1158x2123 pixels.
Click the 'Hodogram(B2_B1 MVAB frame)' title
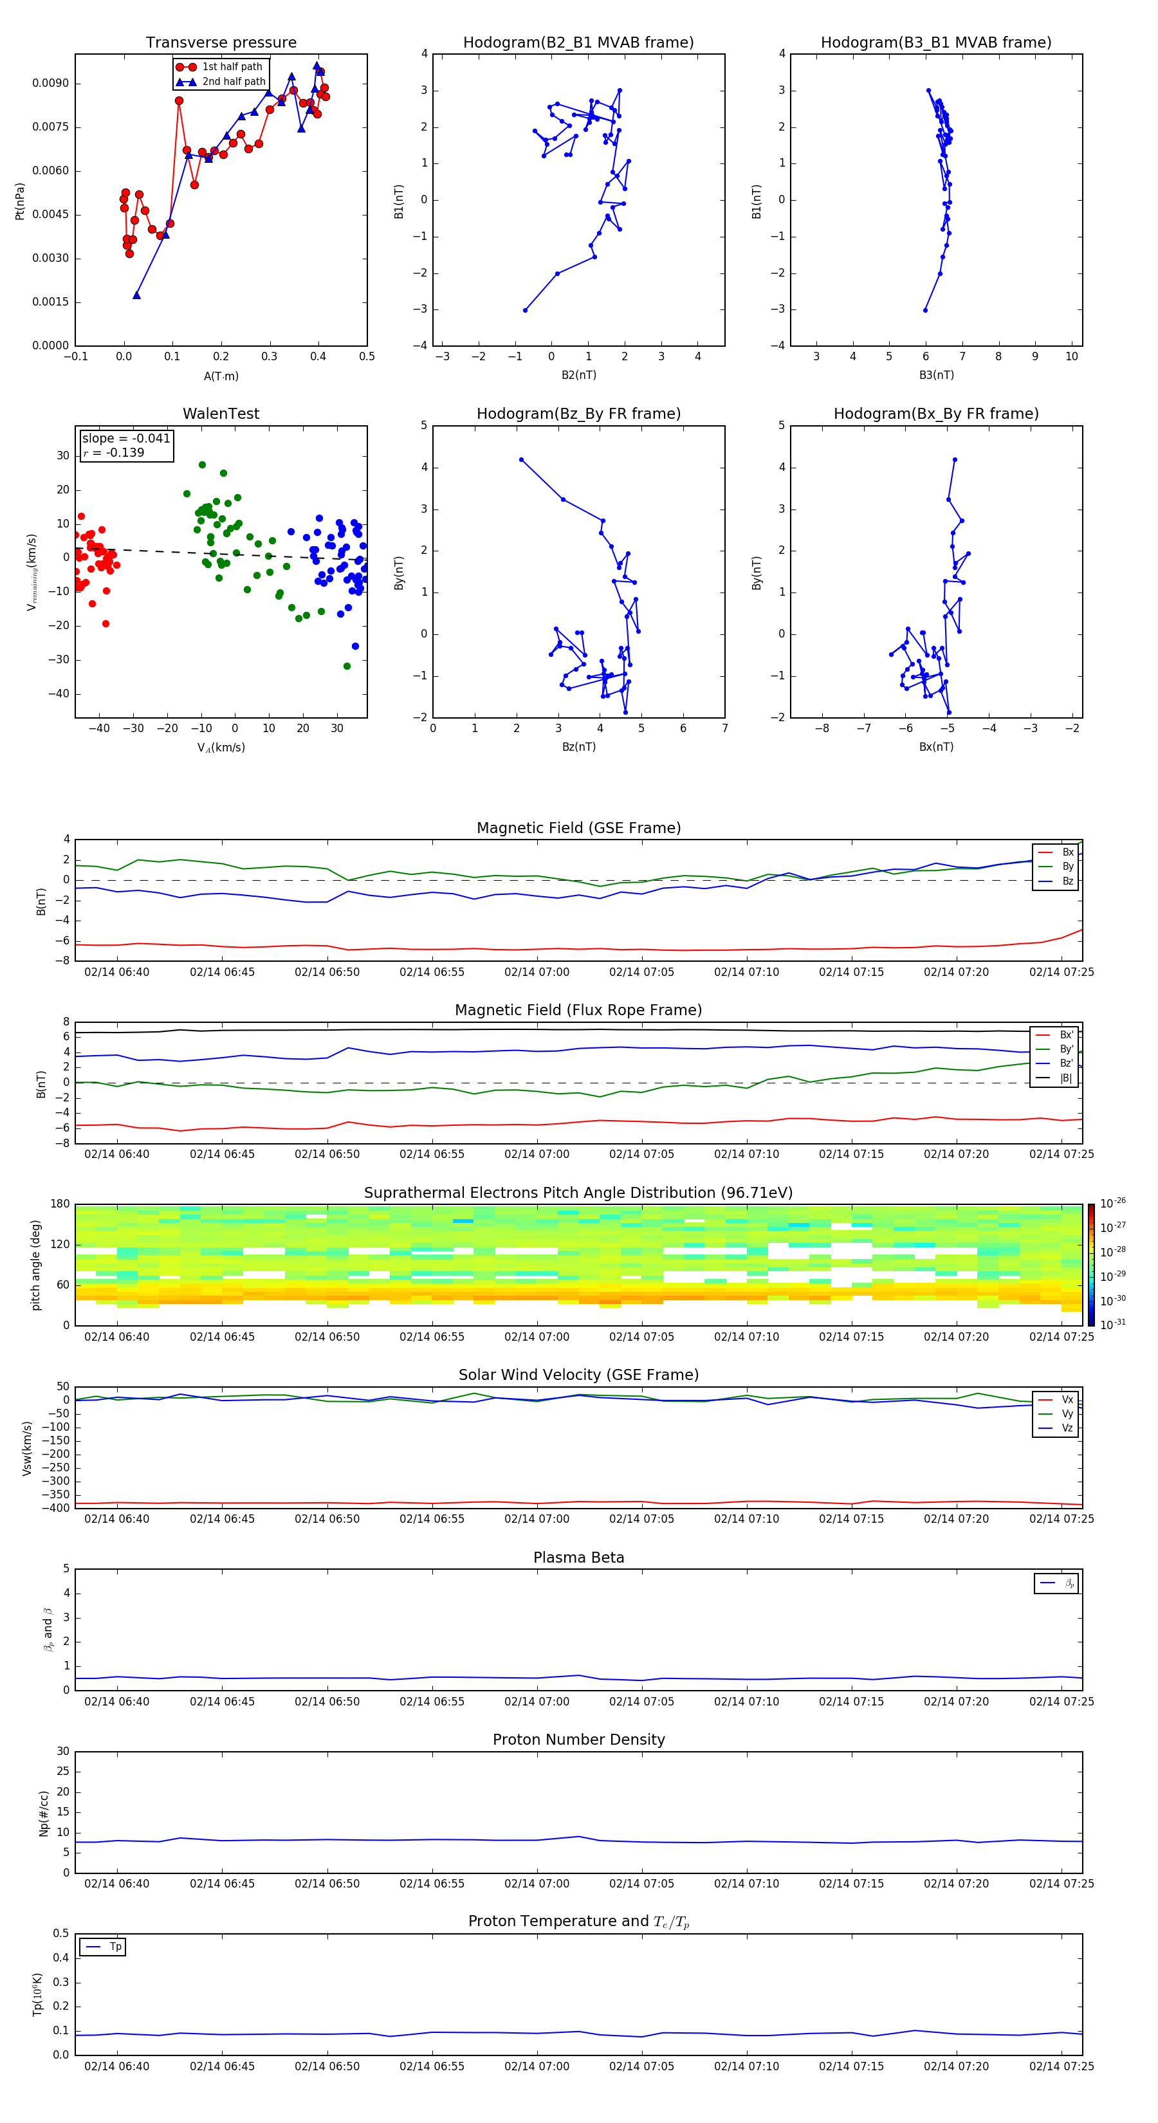point(578,43)
